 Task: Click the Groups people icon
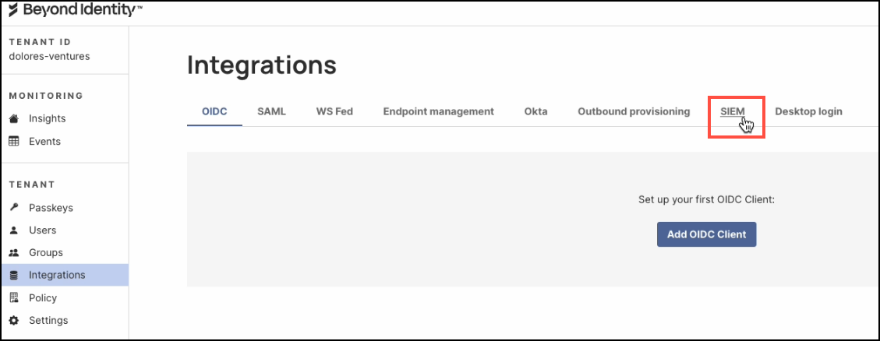point(13,253)
